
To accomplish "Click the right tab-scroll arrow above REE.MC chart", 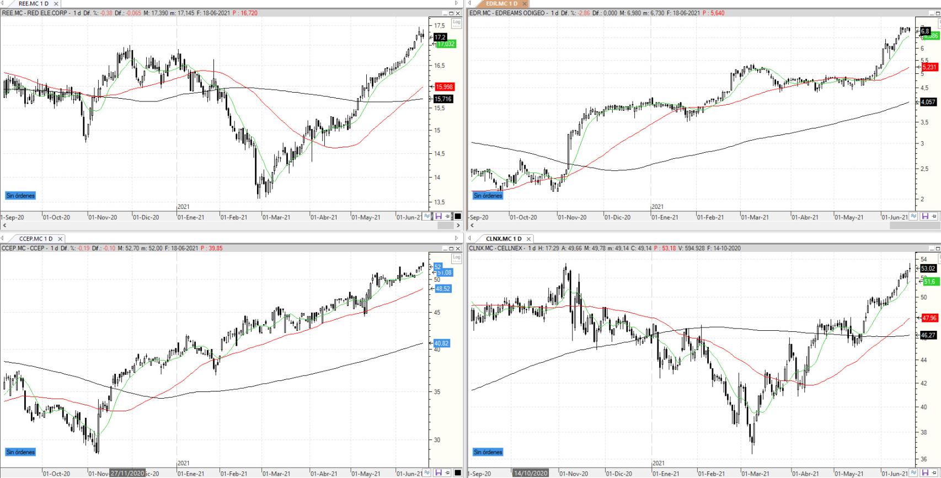I will point(456,3).
